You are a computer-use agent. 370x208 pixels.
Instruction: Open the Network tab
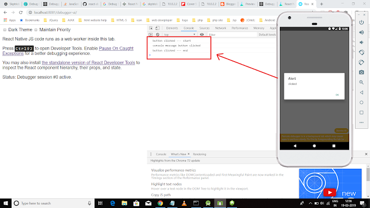[221, 28]
